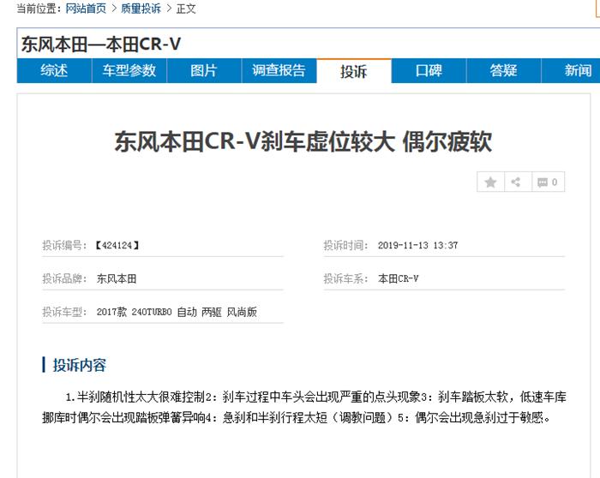Open the comments icon showing 0
The height and width of the screenshot is (478, 600).
point(548,182)
